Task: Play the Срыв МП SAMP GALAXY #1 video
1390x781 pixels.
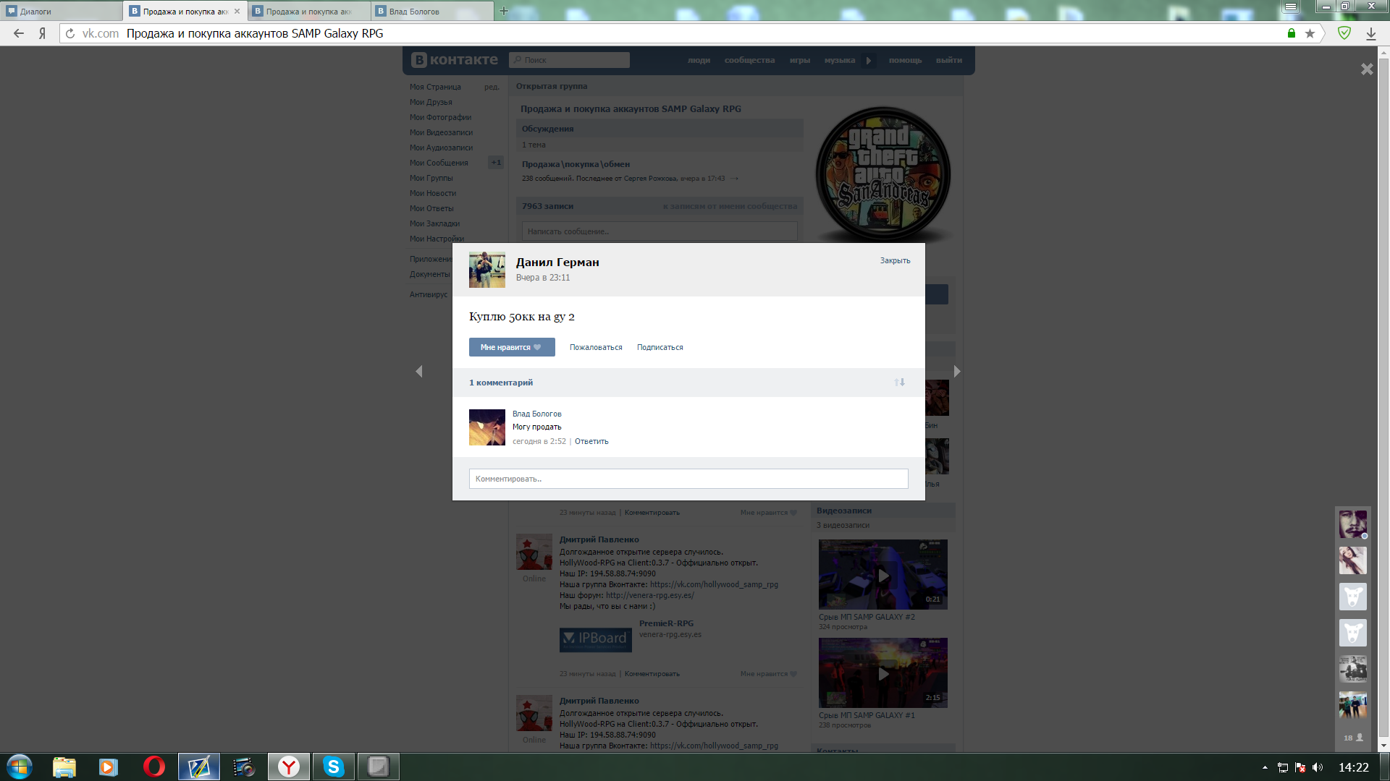Action: click(883, 673)
